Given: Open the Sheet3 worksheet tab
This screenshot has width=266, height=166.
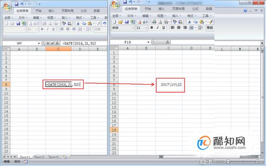Looking at the screenshot, I should coord(54,157).
